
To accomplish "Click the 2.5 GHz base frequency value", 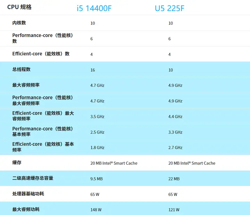I will pos(97,132).
